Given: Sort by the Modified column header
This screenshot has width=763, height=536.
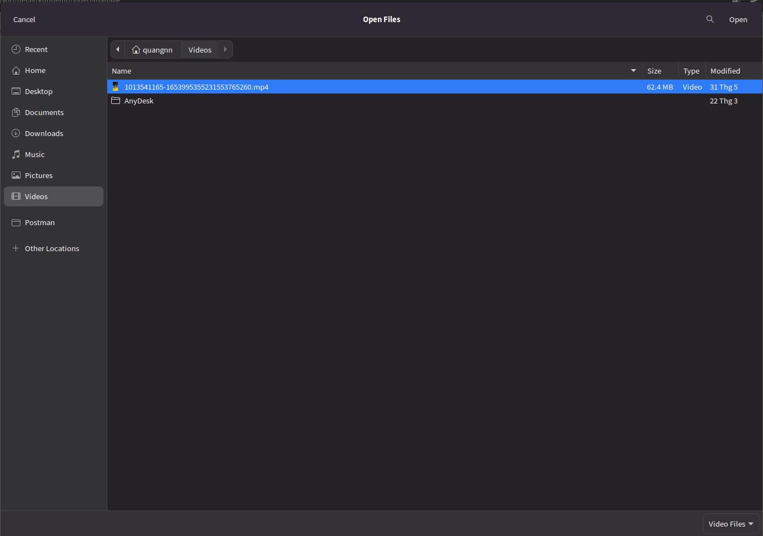Looking at the screenshot, I should pyautogui.click(x=734, y=71).
